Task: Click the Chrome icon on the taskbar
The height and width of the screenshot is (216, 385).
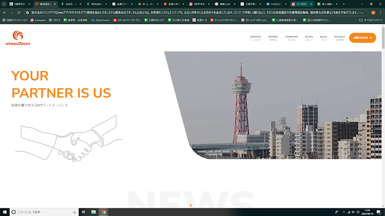Action: click(x=103, y=212)
